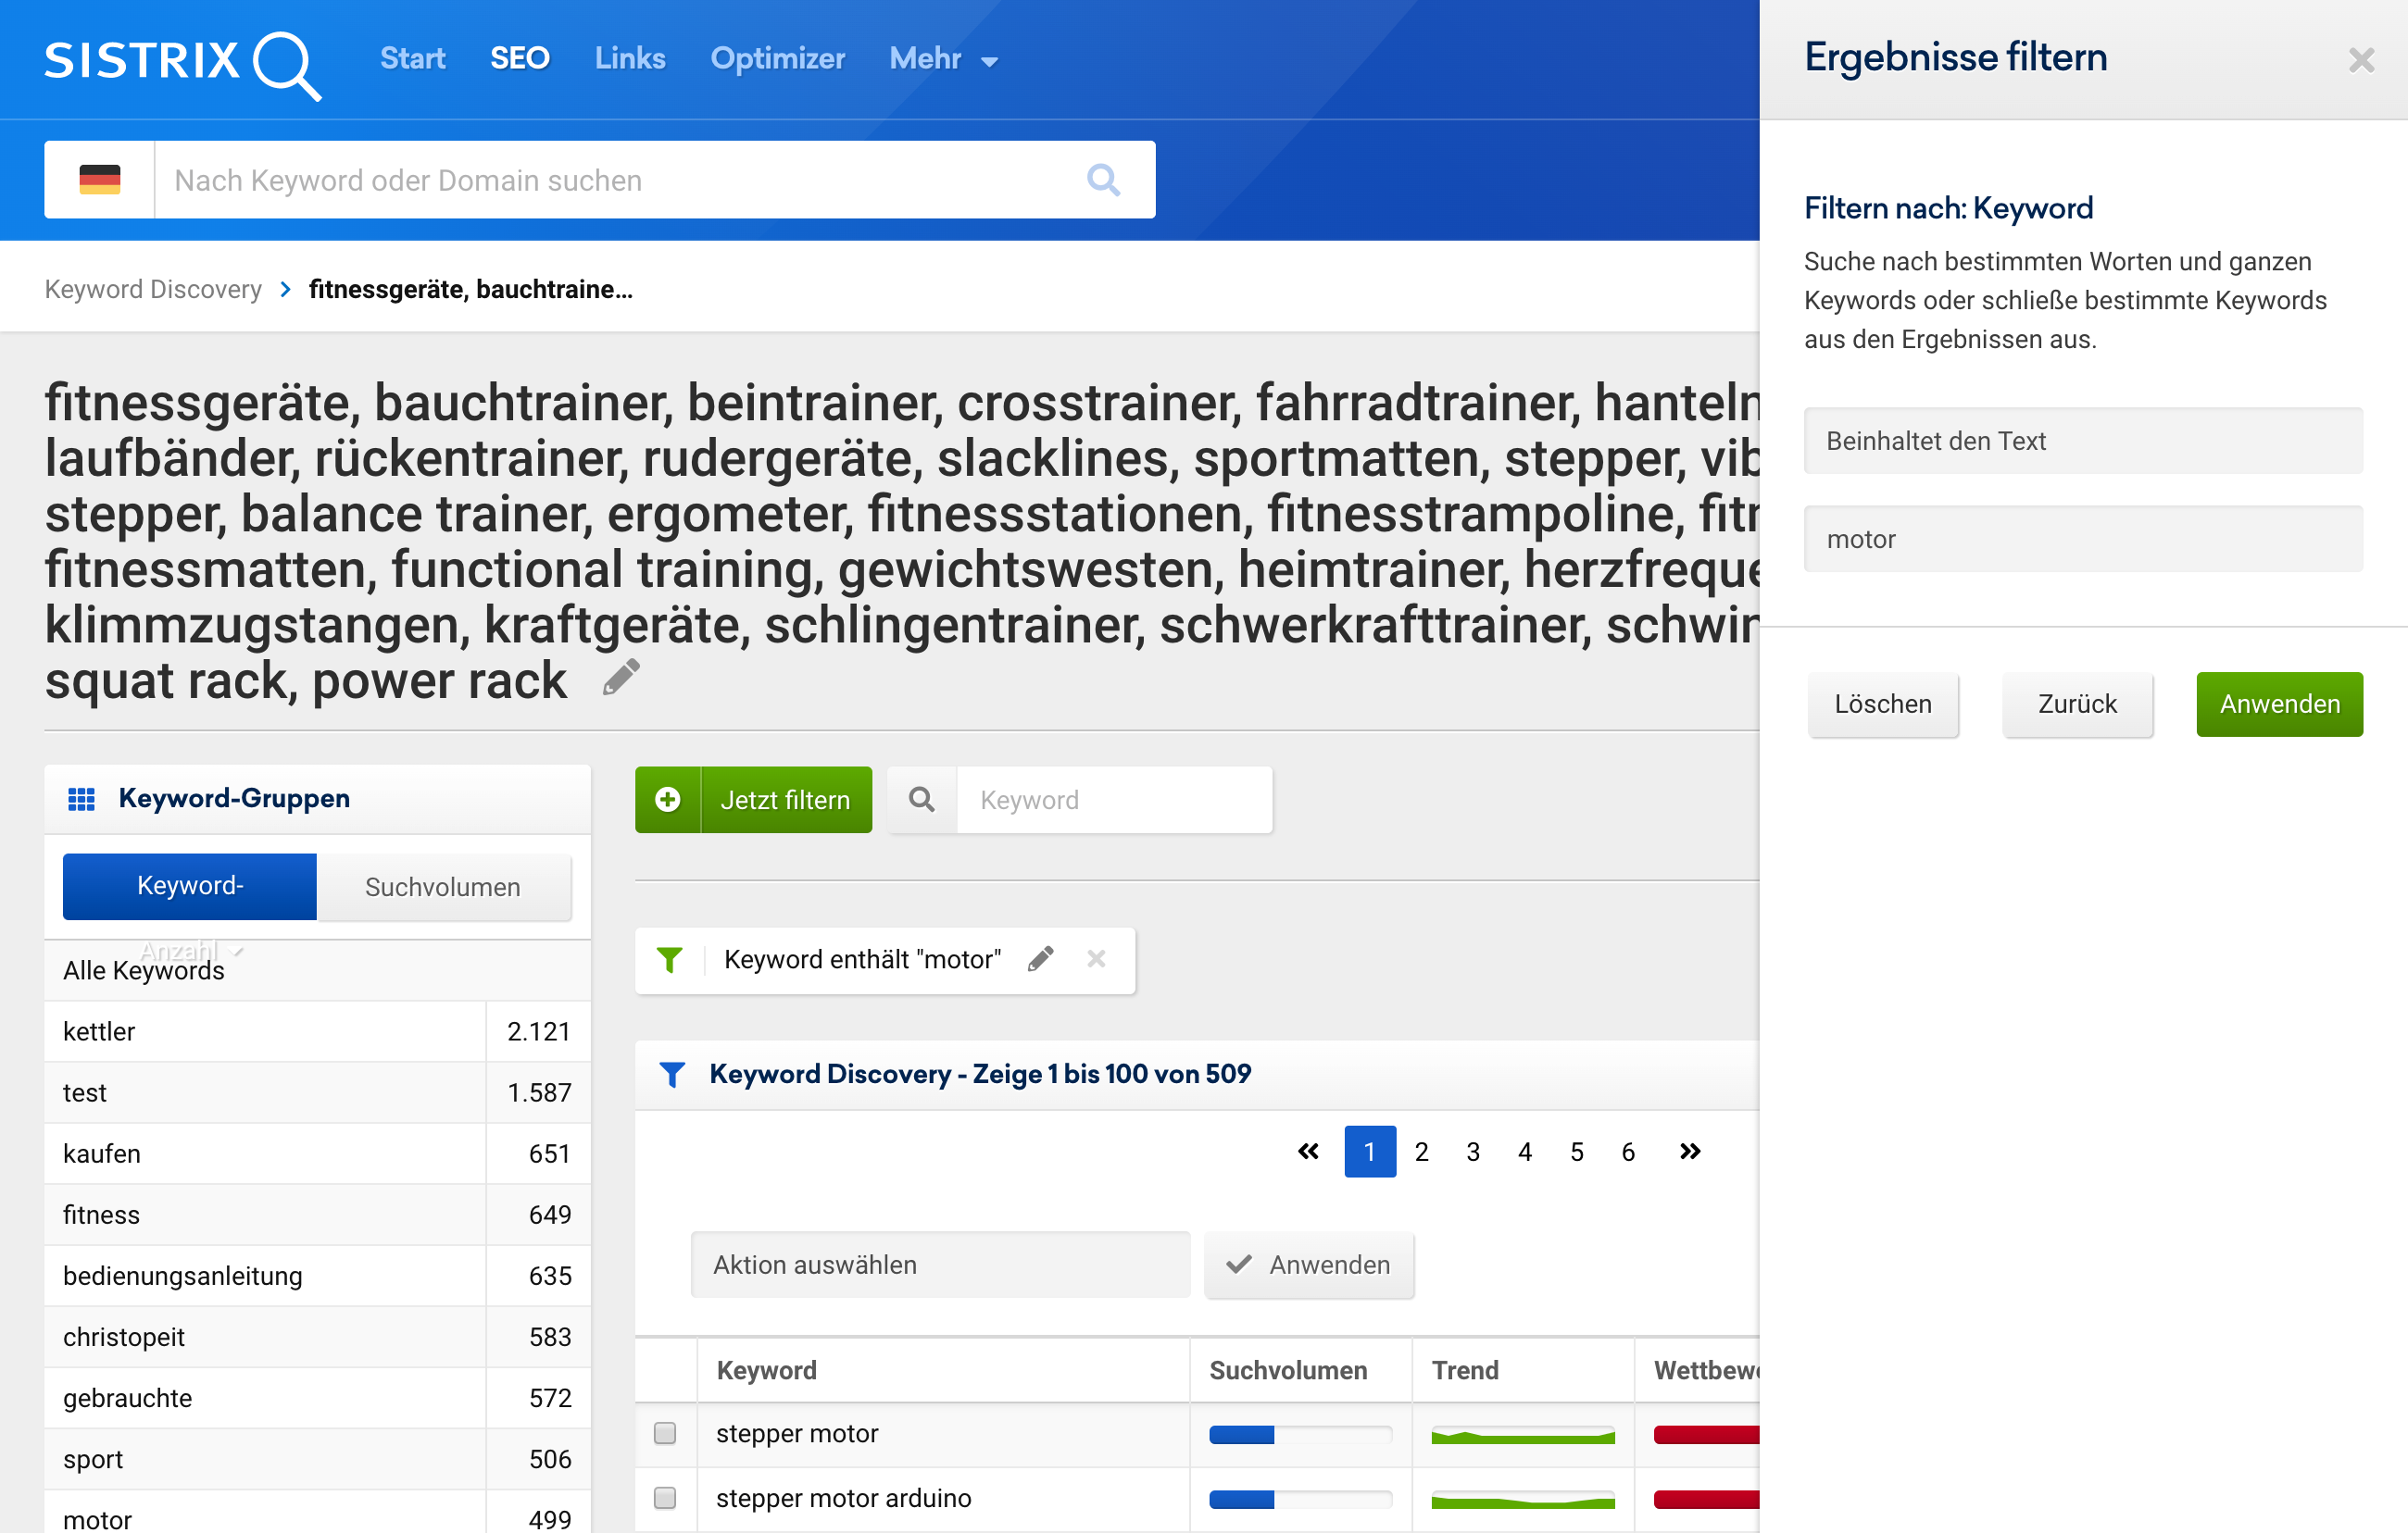This screenshot has height=1533, width=2408.
Task: Click the Keyword Discovery breadcrumb link
Action: point(153,290)
